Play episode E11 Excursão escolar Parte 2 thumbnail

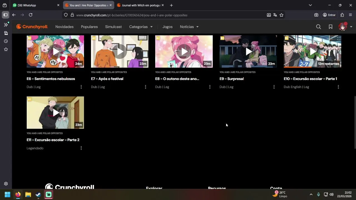point(55,112)
